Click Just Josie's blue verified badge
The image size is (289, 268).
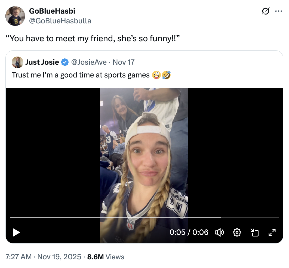(x=64, y=62)
